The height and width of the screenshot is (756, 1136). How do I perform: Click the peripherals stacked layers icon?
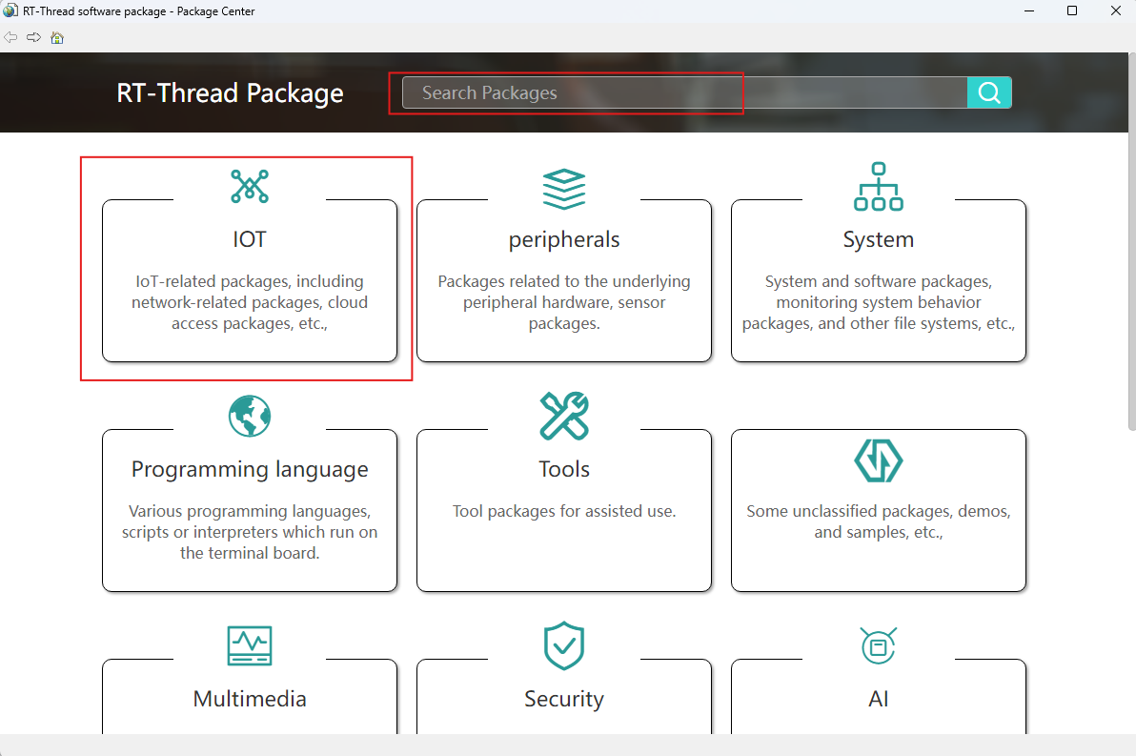click(x=564, y=188)
